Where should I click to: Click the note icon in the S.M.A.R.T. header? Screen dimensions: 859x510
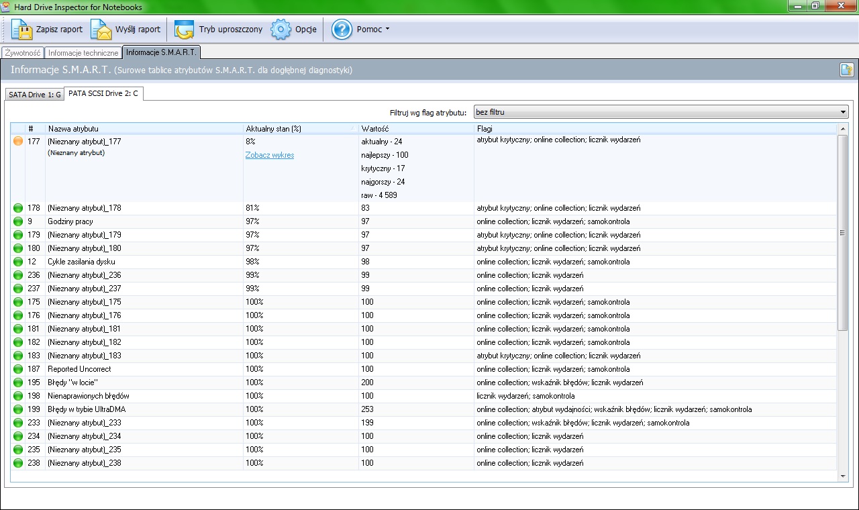(847, 70)
